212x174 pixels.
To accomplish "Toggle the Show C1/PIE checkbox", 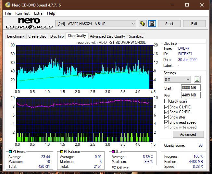I will (166, 107).
